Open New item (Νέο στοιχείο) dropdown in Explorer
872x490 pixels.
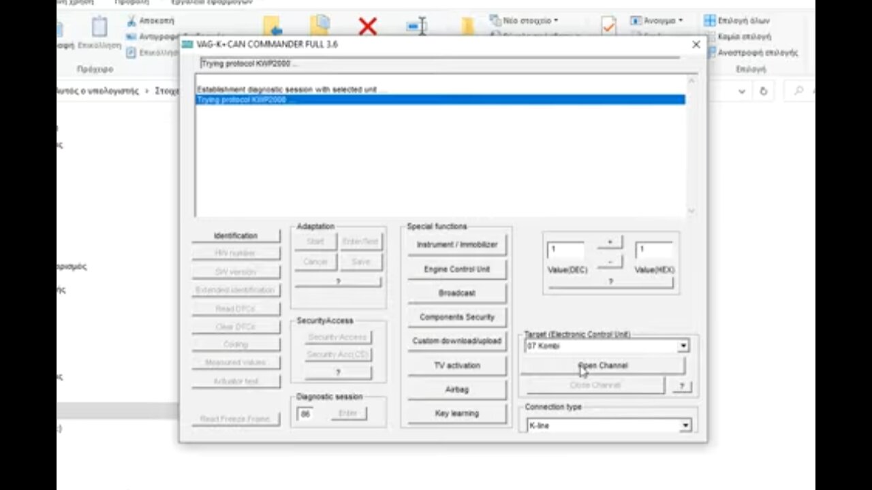(524, 20)
